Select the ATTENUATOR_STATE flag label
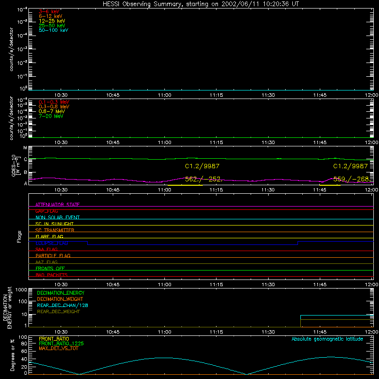Screen dimensions: 379x379 click(x=57, y=205)
